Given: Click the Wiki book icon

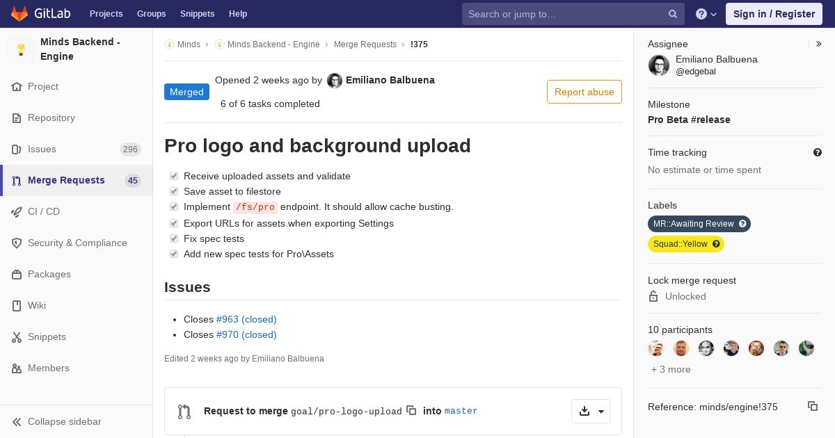Looking at the screenshot, I should [17, 306].
